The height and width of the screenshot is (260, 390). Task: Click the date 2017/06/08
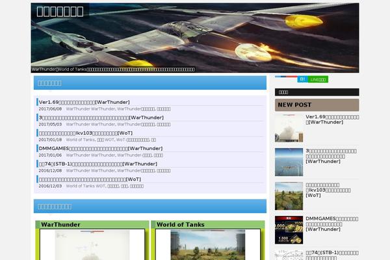click(50, 109)
